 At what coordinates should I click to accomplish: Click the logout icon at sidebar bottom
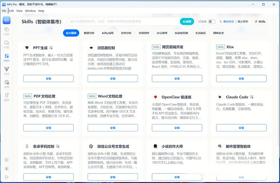(x=6, y=176)
